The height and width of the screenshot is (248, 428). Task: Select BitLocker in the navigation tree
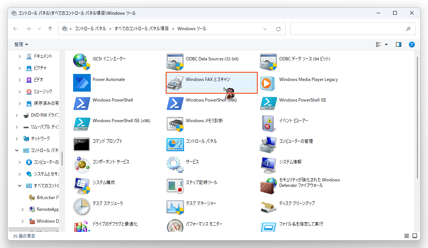(44, 198)
